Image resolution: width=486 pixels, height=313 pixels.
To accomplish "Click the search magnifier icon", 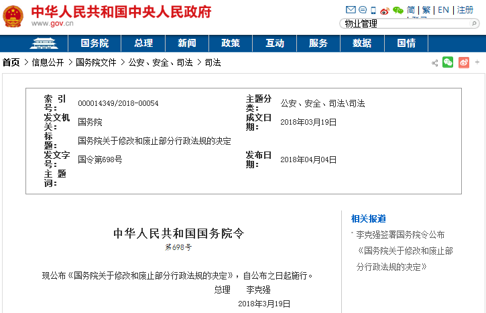I will click(x=473, y=24).
